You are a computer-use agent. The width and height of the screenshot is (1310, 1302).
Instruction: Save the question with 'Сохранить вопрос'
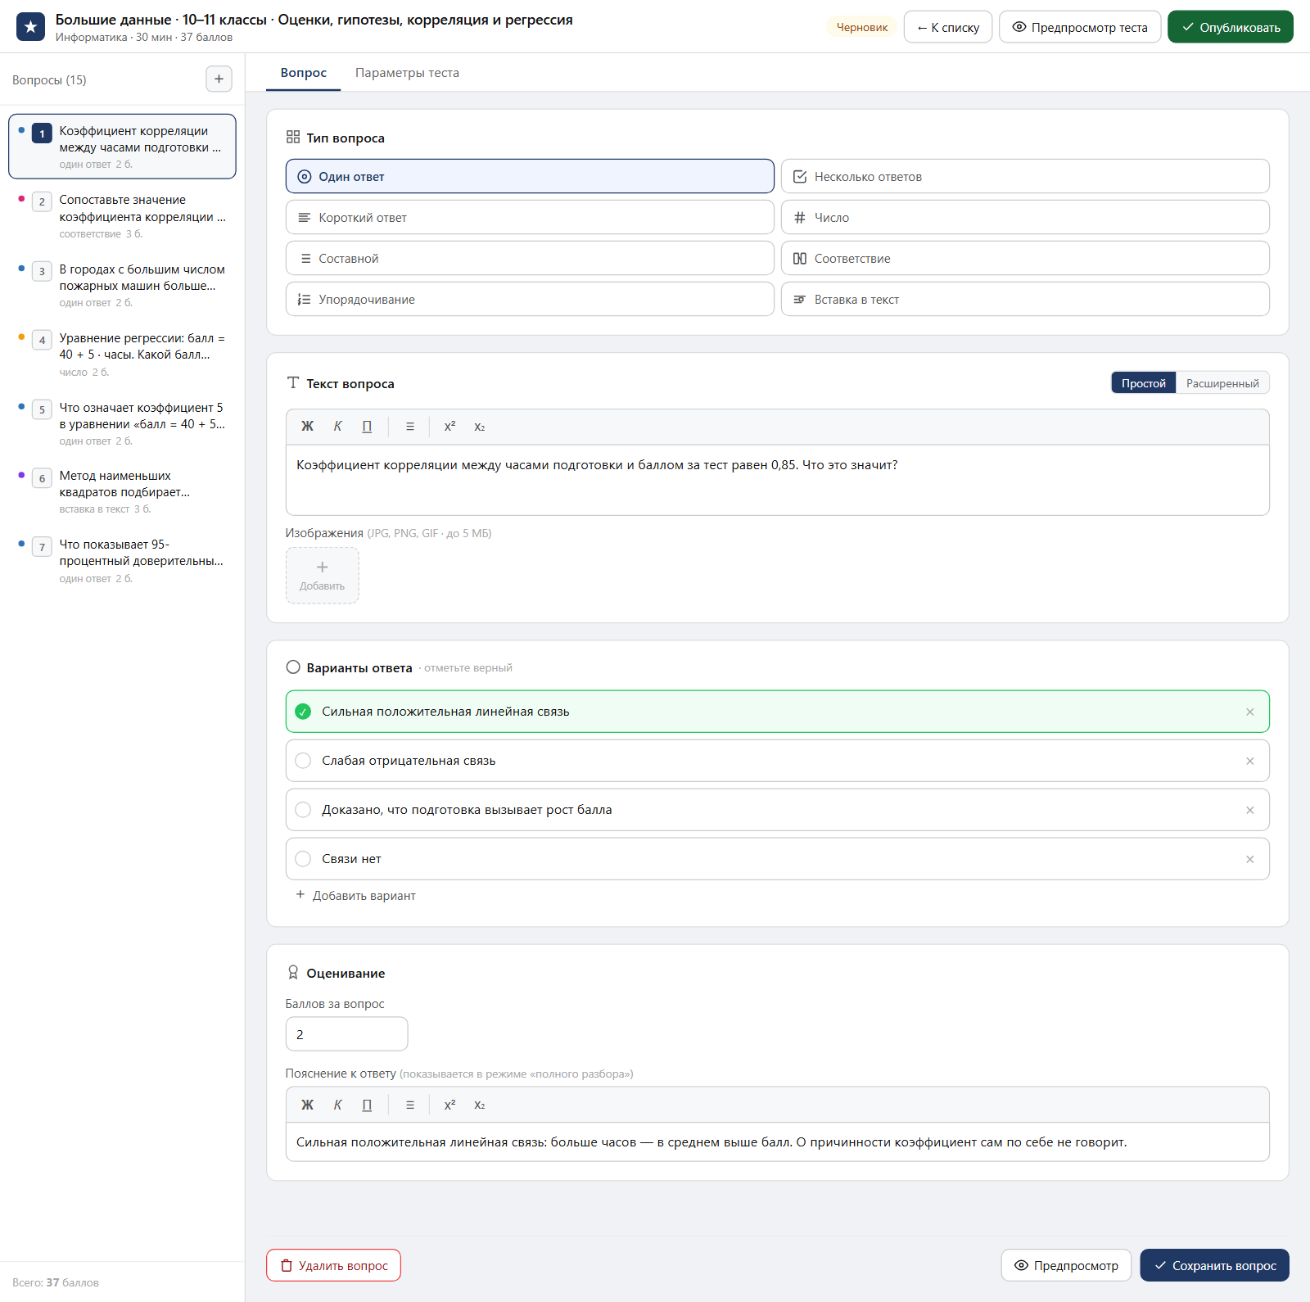[1214, 1265]
